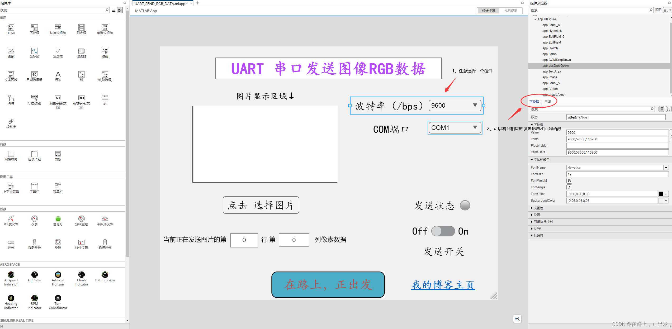Open the BackgroundColor swatch picker

point(663,201)
